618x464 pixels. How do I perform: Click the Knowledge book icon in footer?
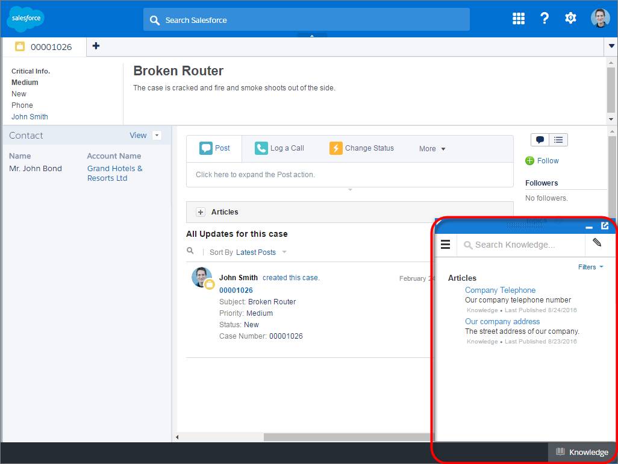tap(560, 452)
